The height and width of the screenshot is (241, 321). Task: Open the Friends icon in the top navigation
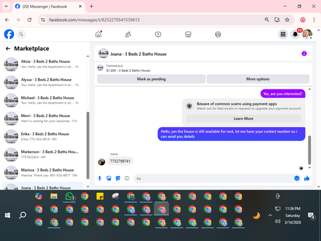(x=128, y=34)
